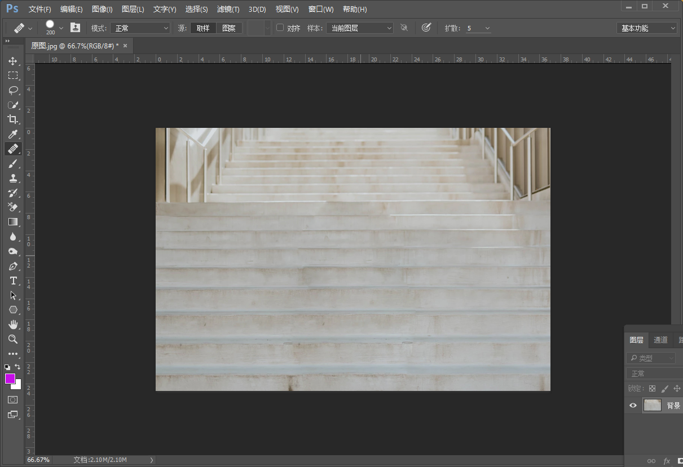Open the 类型 layer filter dropdown
The image size is (683, 467).
pyautogui.click(x=651, y=358)
